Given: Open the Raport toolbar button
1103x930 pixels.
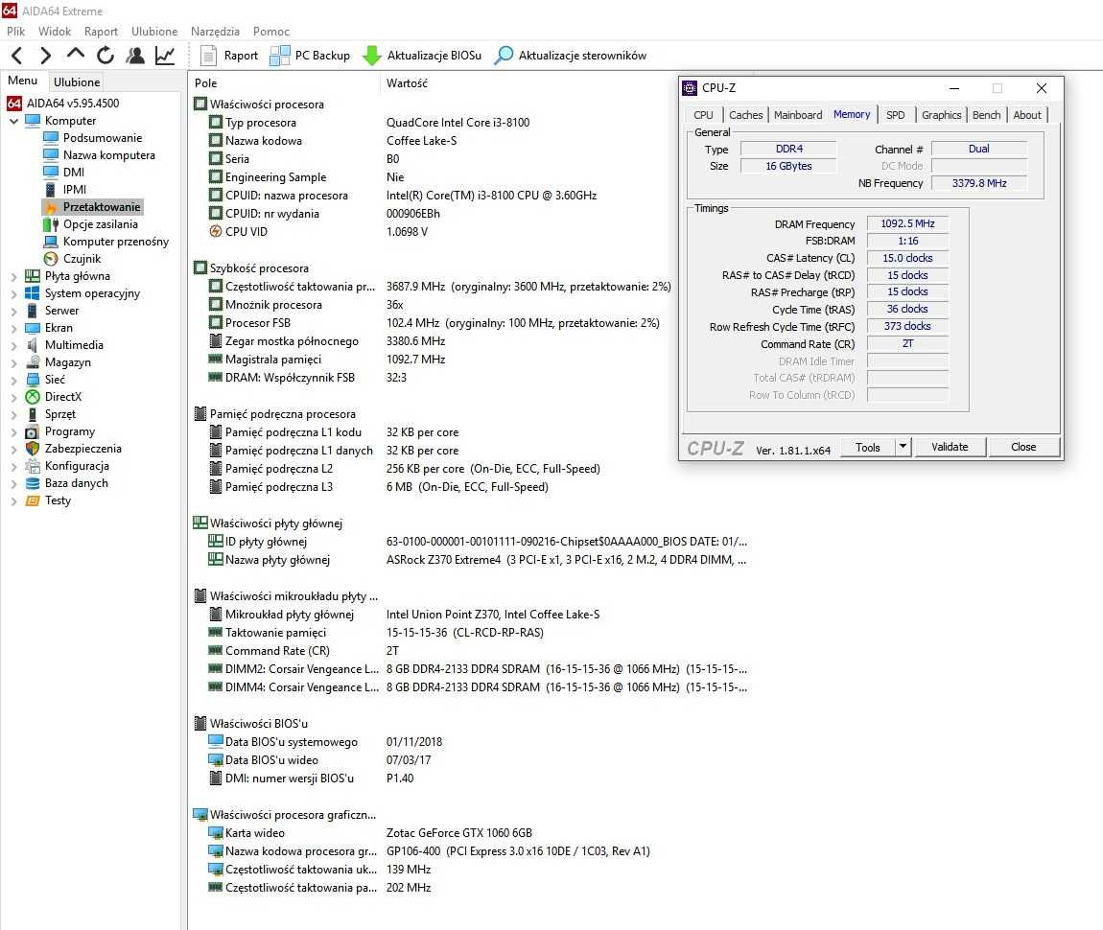Looking at the screenshot, I should pos(229,56).
